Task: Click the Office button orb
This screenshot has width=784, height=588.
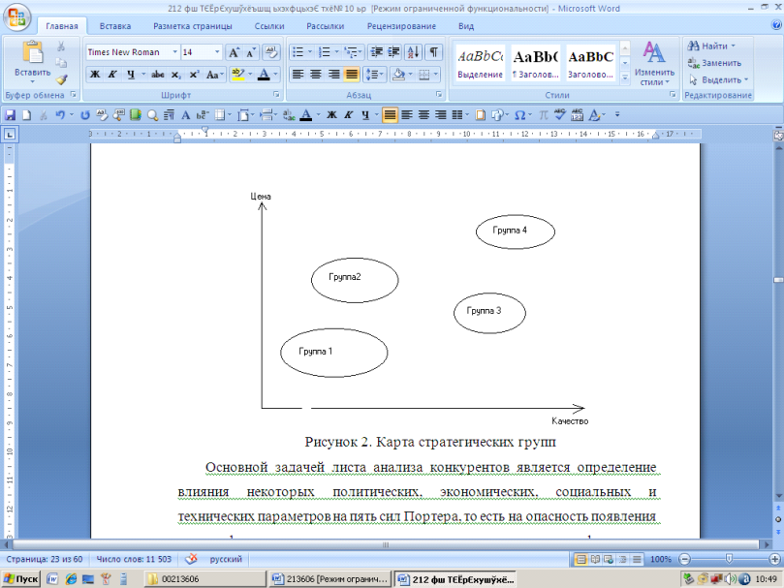Action: (x=16, y=17)
